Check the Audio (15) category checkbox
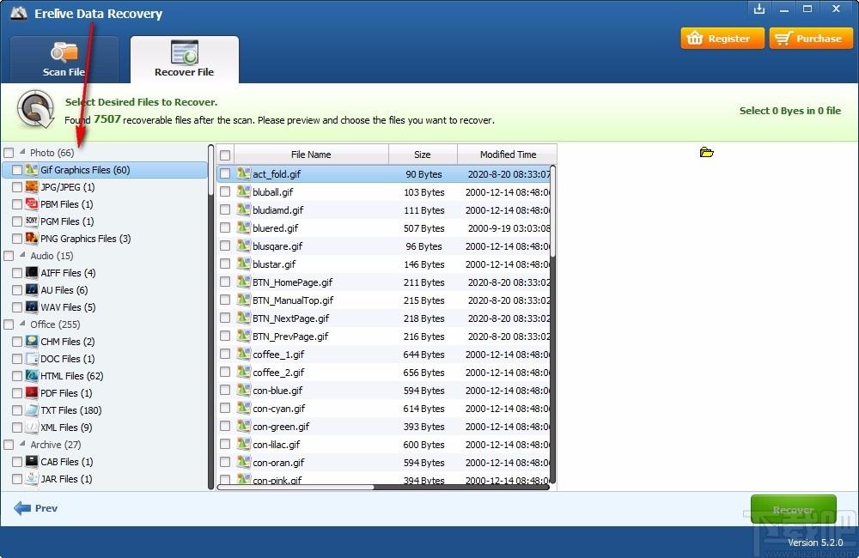 [9, 256]
